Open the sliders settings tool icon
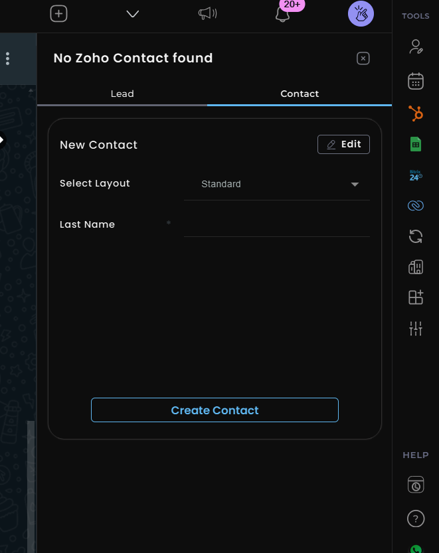The height and width of the screenshot is (553, 439). 416,329
